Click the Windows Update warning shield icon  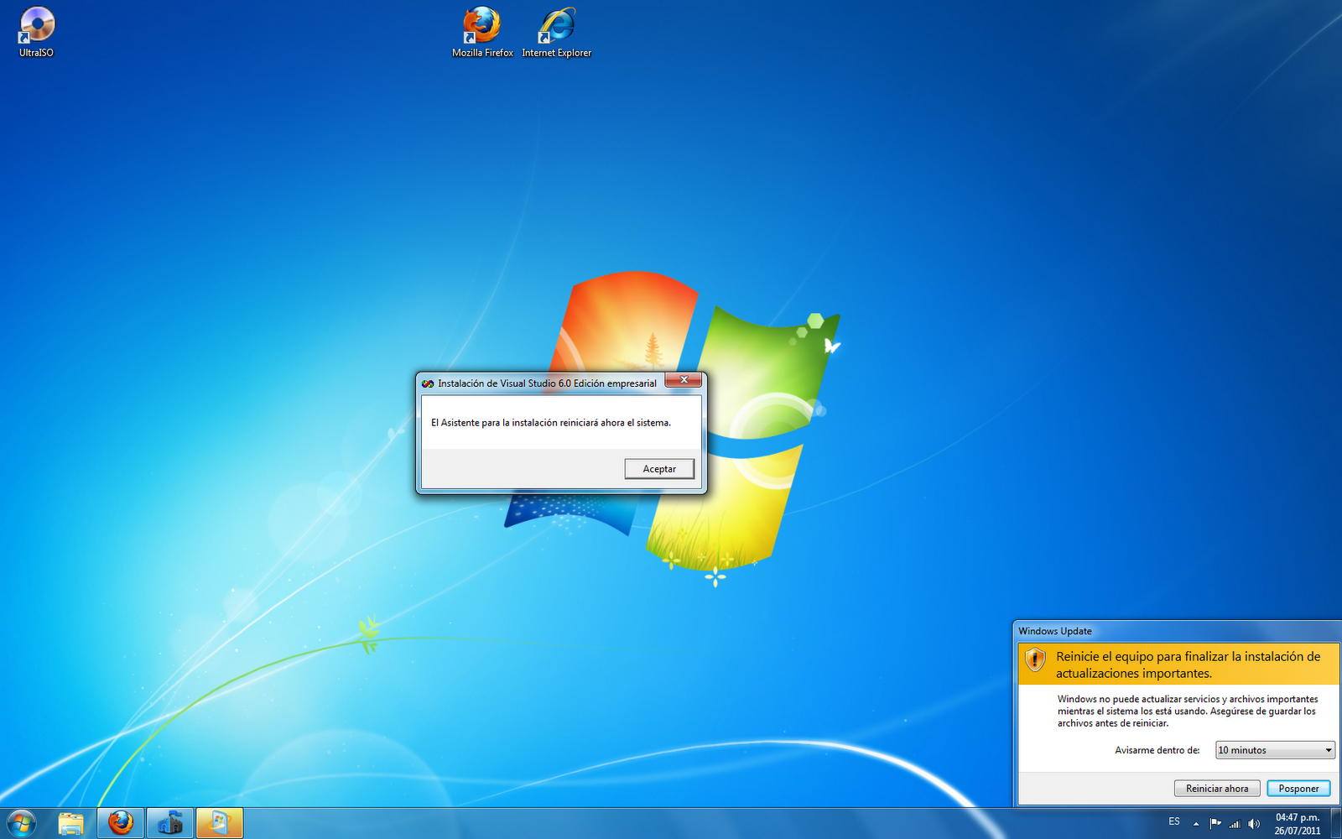(x=1036, y=659)
